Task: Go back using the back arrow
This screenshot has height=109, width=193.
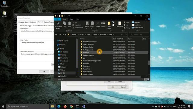Action: [56, 35]
